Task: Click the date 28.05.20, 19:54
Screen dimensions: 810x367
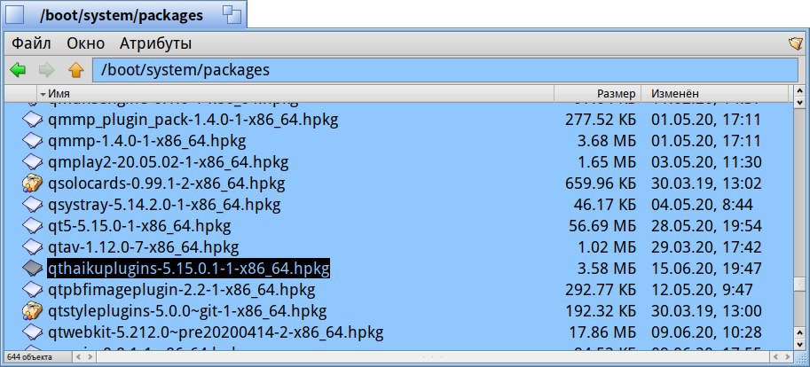Action: point(706,226)
